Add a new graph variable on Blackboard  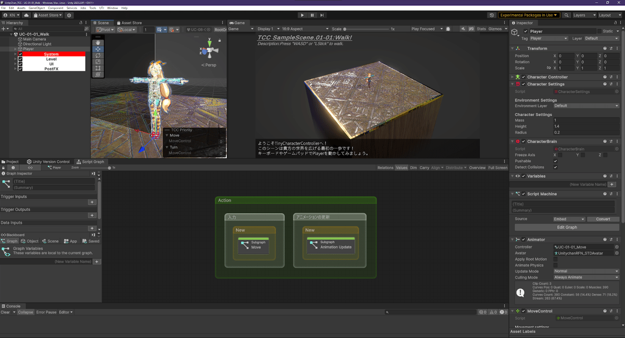(x=97, y=262)
